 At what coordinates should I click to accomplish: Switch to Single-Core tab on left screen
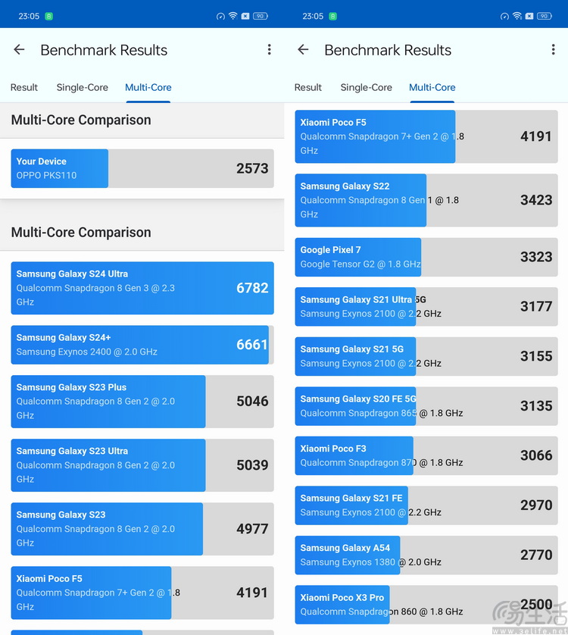click(83, 88)
